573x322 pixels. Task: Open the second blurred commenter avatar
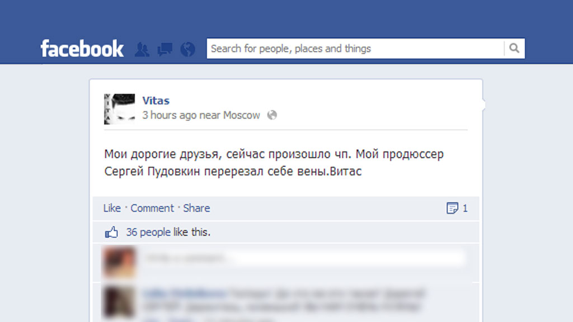119,302
